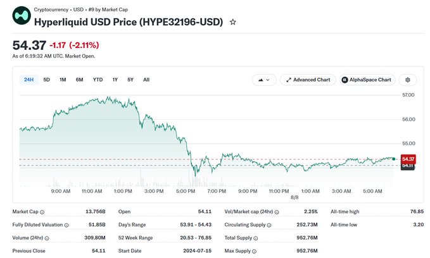Click the 1:00 PM time axis label

pos(123,192)
